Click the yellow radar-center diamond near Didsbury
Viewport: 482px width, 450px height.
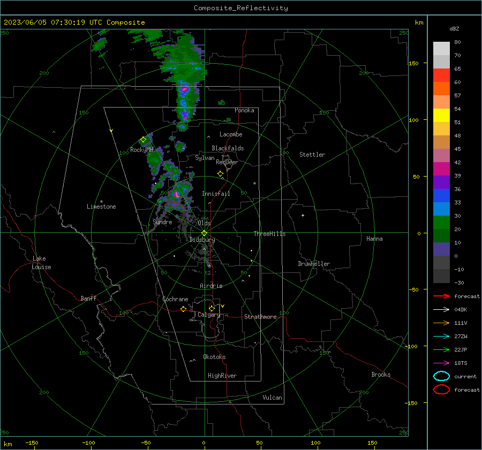205,233
